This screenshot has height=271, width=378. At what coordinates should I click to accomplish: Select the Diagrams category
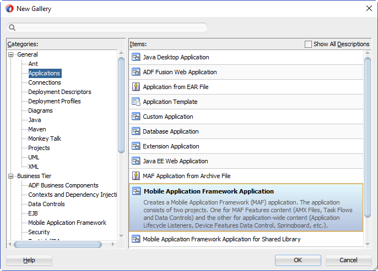[x=41, y=110]
